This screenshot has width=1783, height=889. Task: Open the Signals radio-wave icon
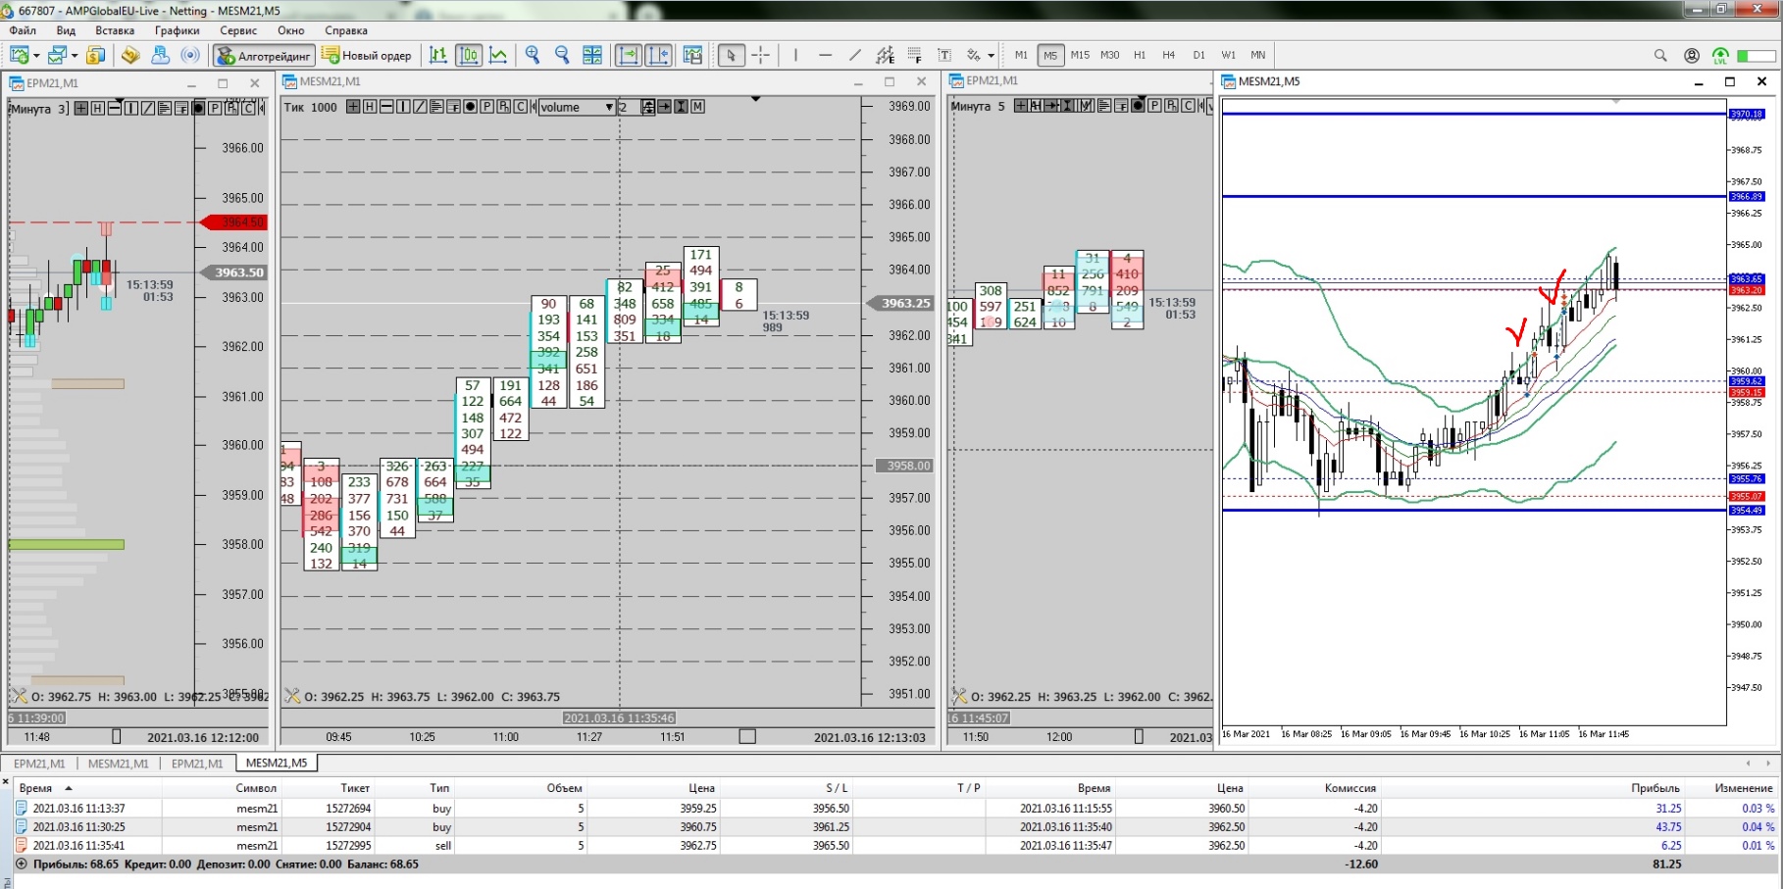pyautogui.click(x=190, y=55)
